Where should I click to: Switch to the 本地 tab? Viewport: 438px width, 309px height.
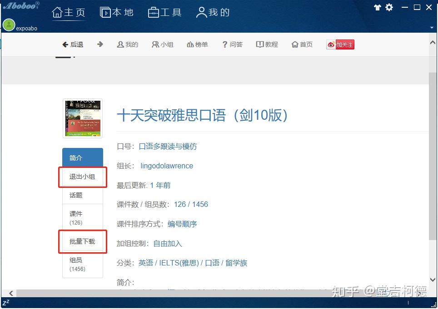click(x=117, y=13)
